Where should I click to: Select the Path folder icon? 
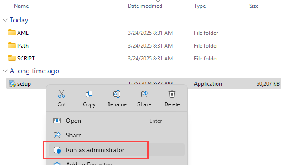(12, 45)
